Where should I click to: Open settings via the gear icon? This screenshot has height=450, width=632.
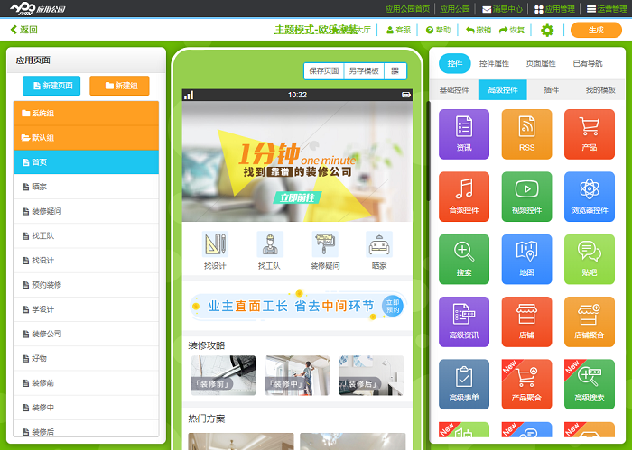coord(547,30)
